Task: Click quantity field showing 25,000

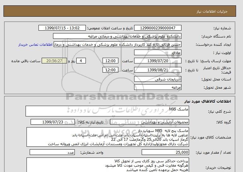Action: point(165,152)
